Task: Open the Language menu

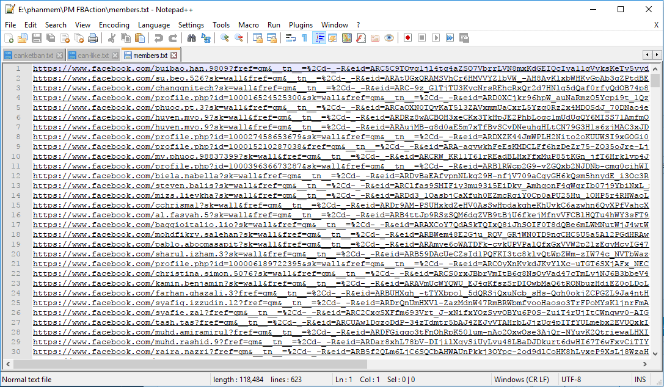Action: point(154,25)
